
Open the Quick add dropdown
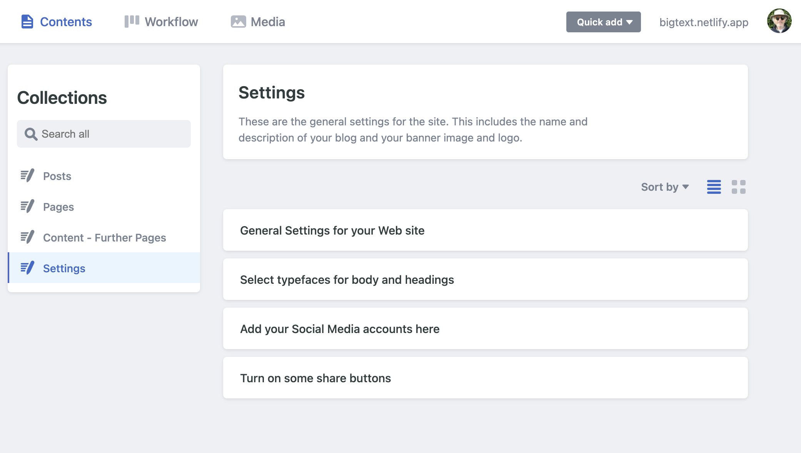pyautogui.click(x=603, y=22)
